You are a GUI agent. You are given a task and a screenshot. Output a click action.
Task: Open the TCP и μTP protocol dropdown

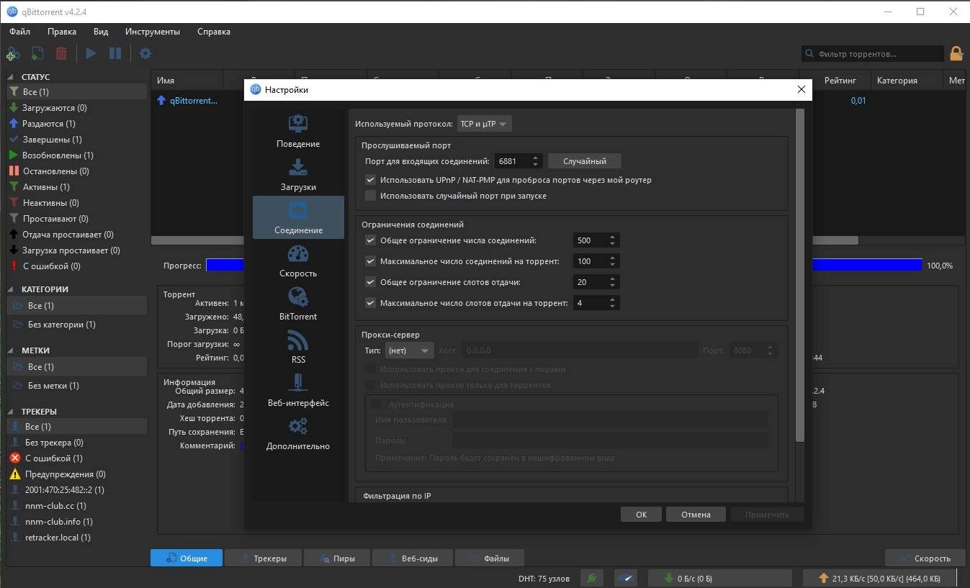click(485, 124)
